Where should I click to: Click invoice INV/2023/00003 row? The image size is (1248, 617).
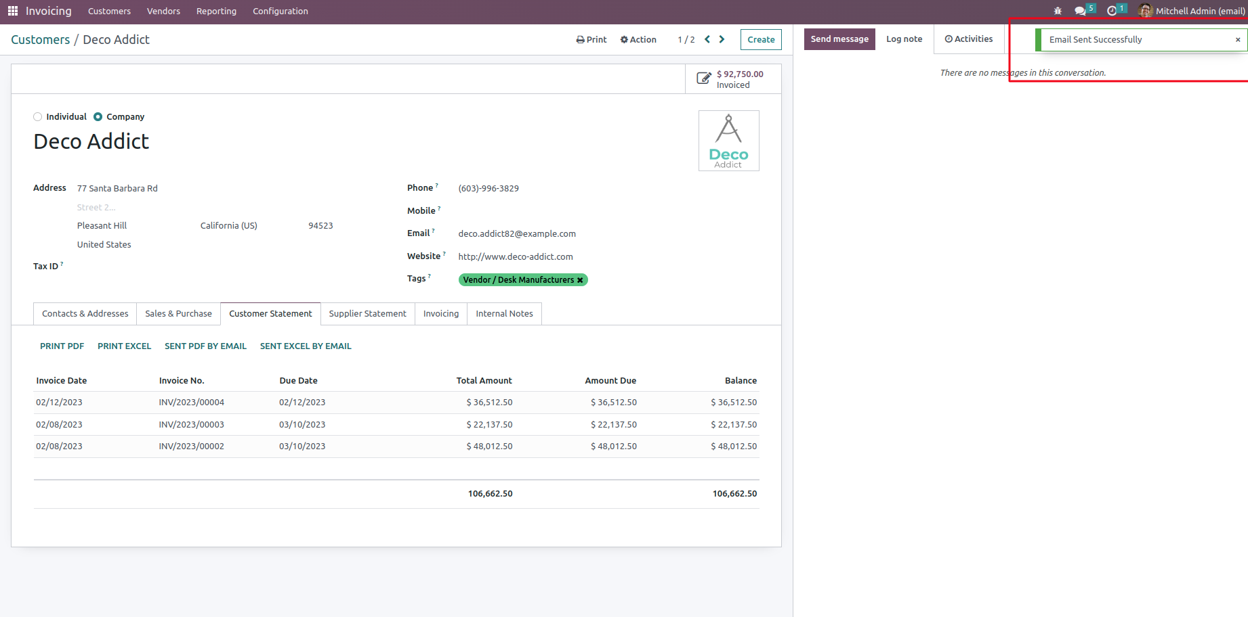(396, 425)
